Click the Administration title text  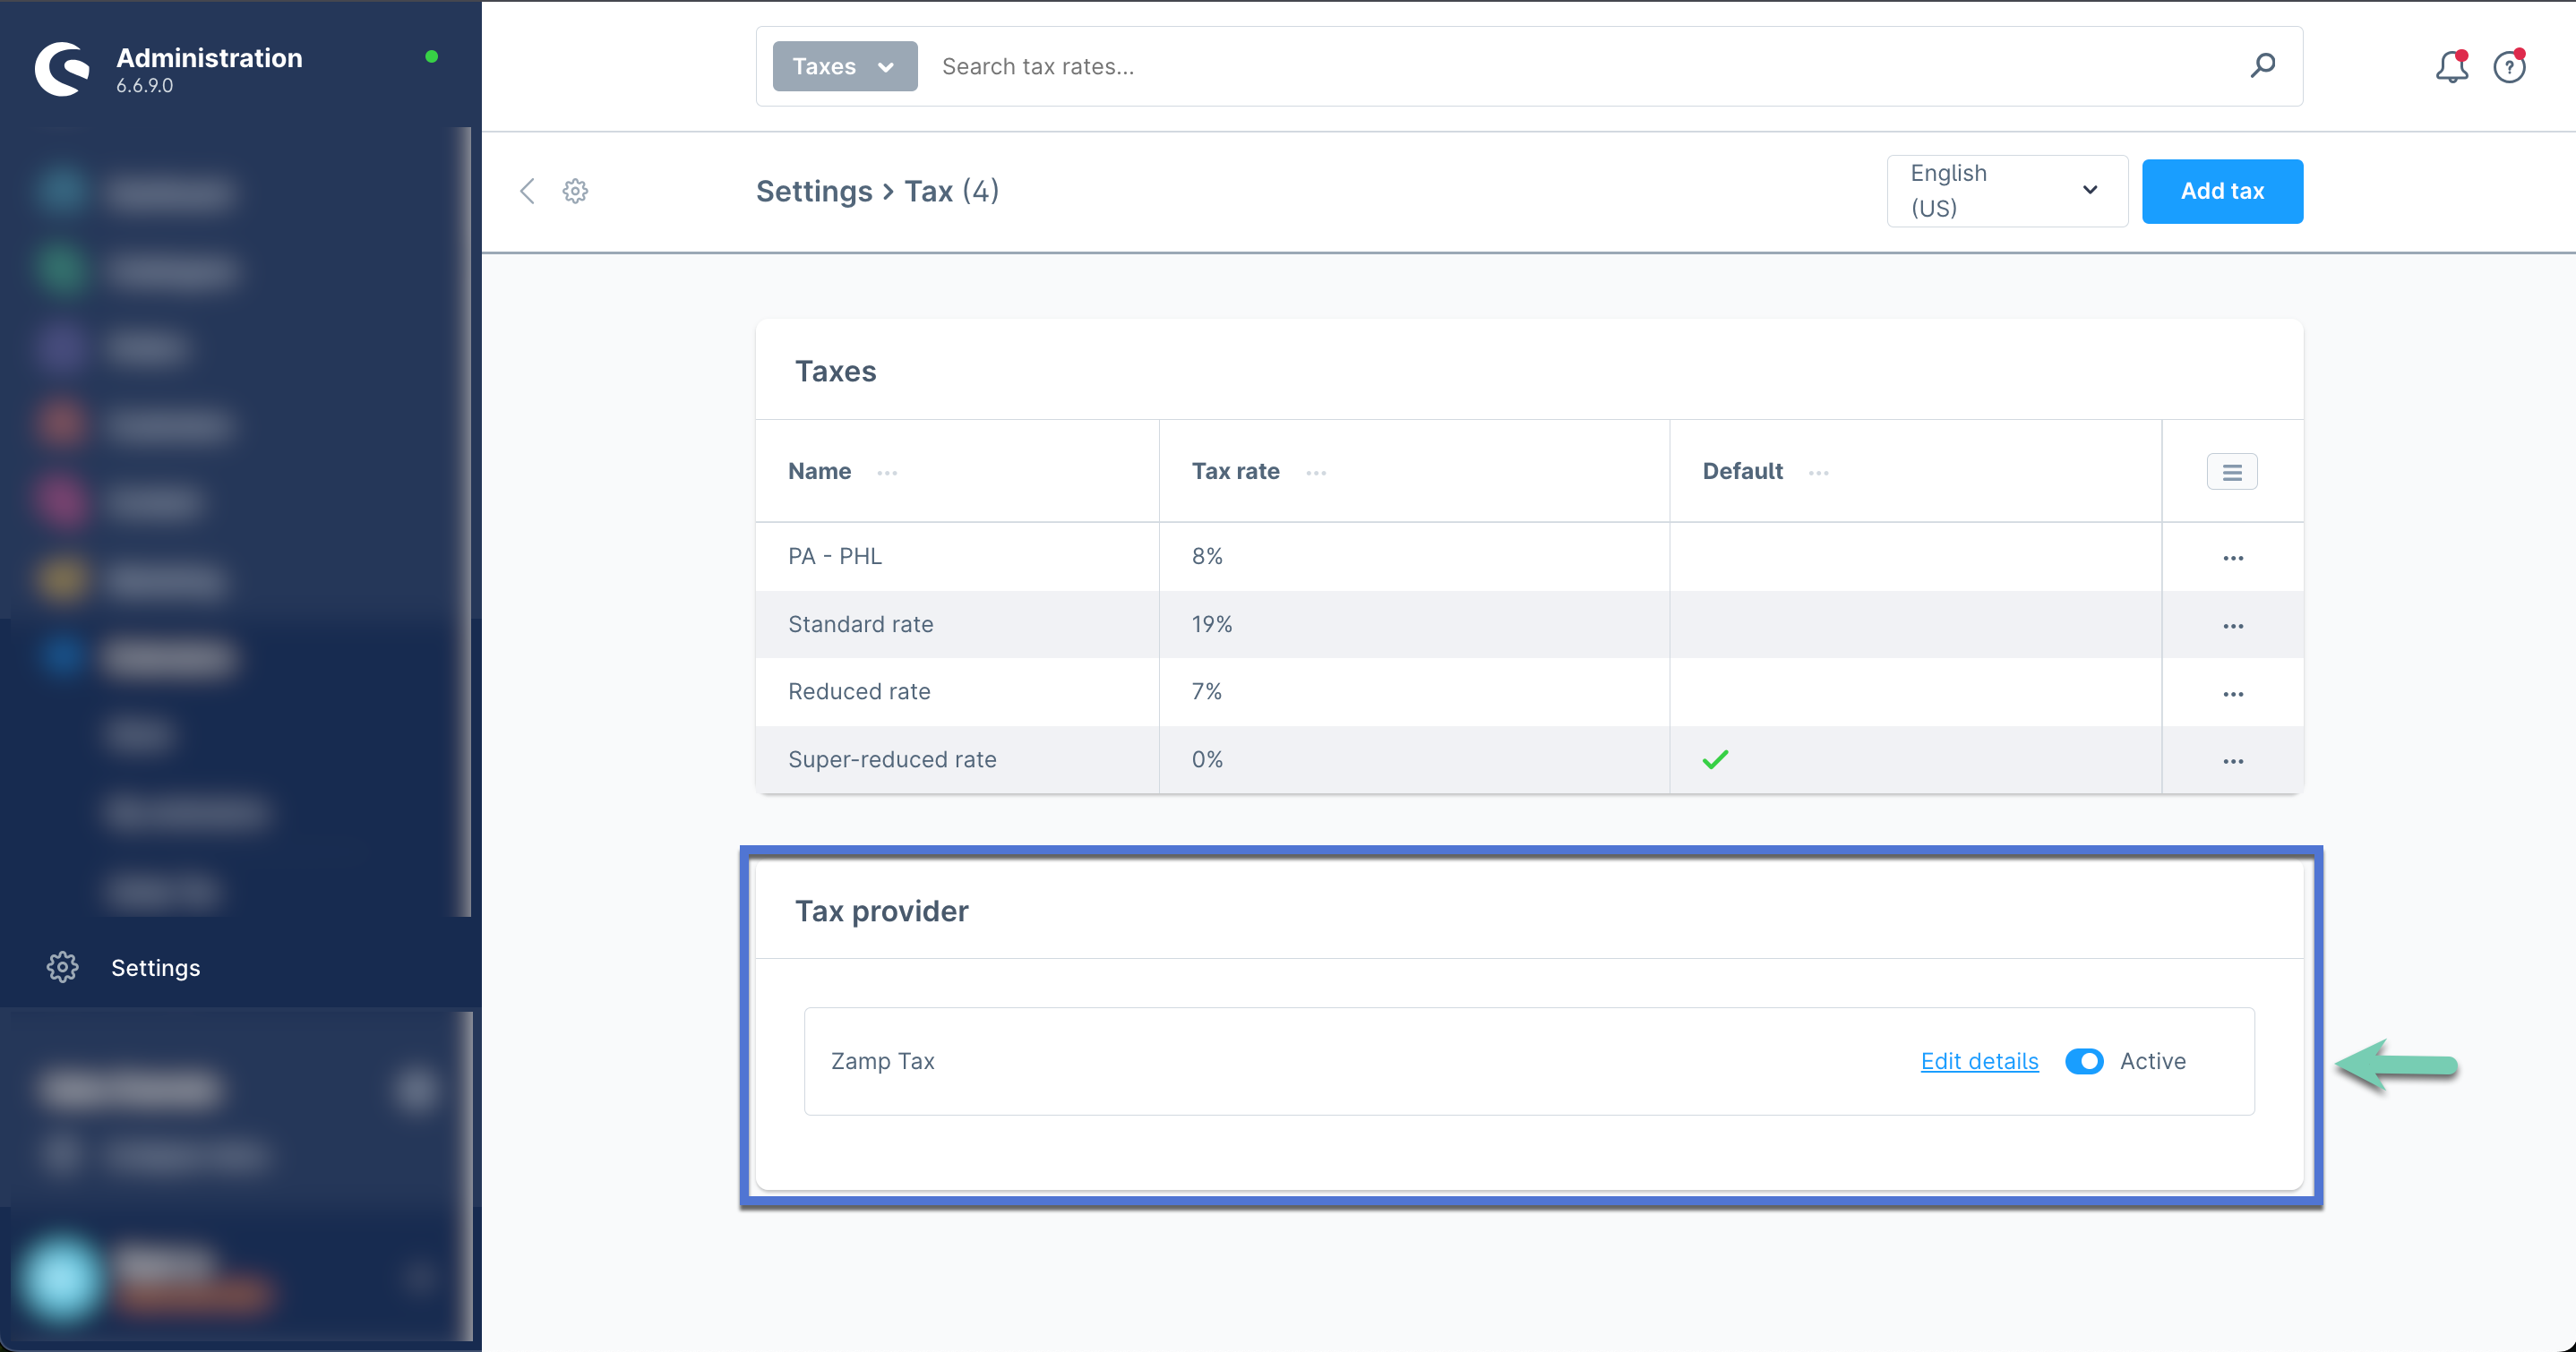click(209, 58)
